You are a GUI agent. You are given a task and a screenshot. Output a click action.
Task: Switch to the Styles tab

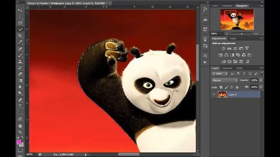(x=233, y=38)
